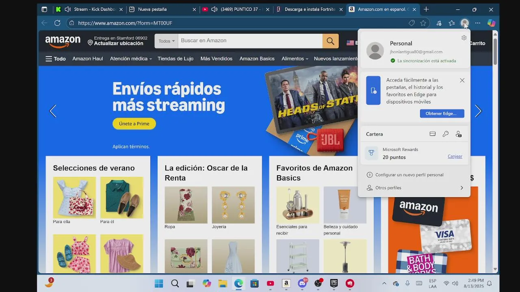Click the page vertical scrollbar
520x292 pixels.
495,52
